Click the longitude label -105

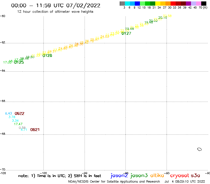pos(3,173)
